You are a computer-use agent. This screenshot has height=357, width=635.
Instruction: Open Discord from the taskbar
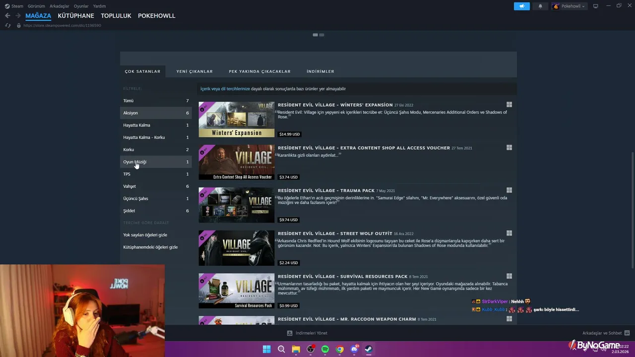pos(354,349)
